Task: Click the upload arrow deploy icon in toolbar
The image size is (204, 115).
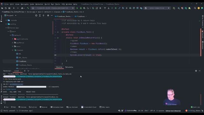Action: tap(105, 8)
